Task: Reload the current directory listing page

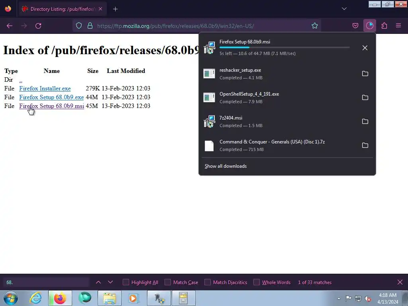Action: point(38,26)
